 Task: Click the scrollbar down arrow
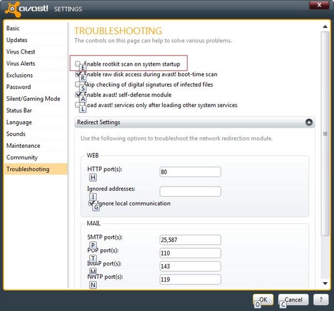coord(325,284)
